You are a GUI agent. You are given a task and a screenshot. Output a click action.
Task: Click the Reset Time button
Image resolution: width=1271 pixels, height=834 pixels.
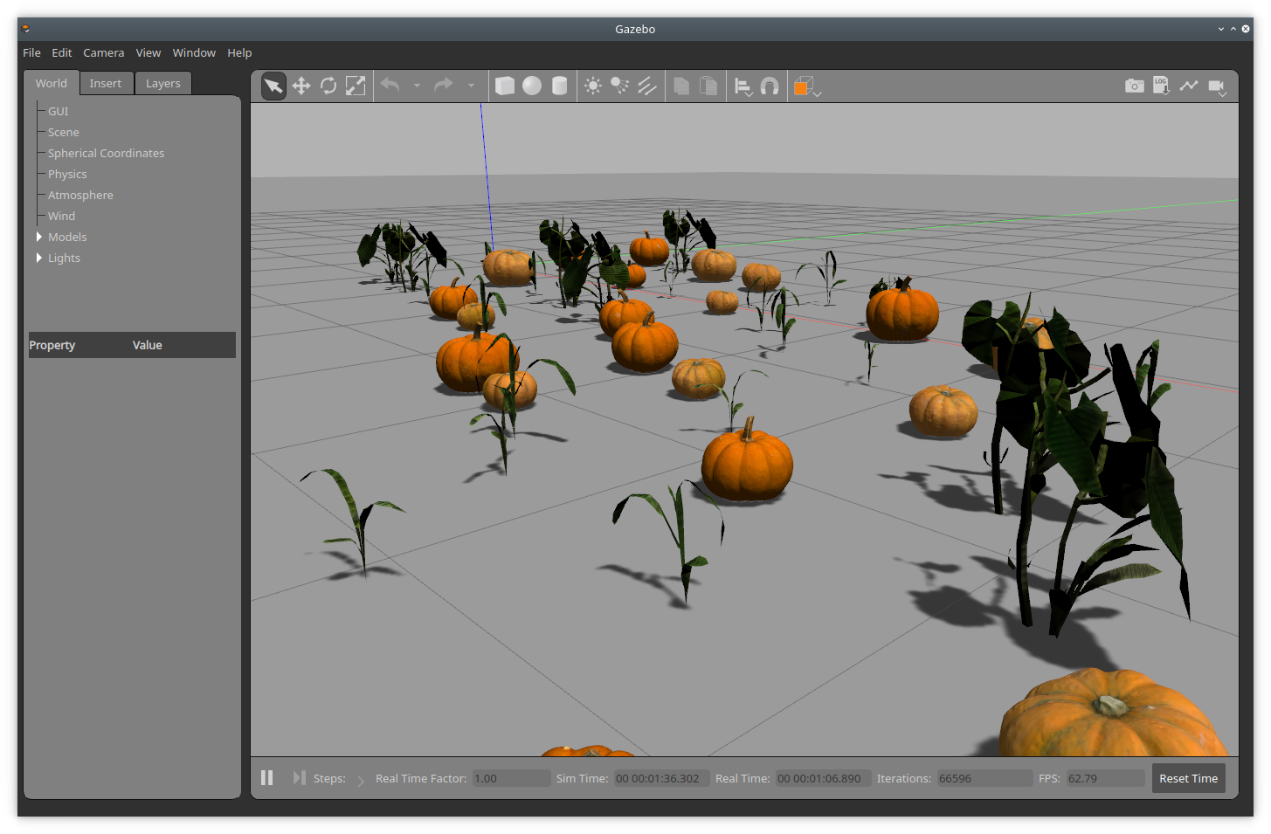click(x=1188, y=778)
